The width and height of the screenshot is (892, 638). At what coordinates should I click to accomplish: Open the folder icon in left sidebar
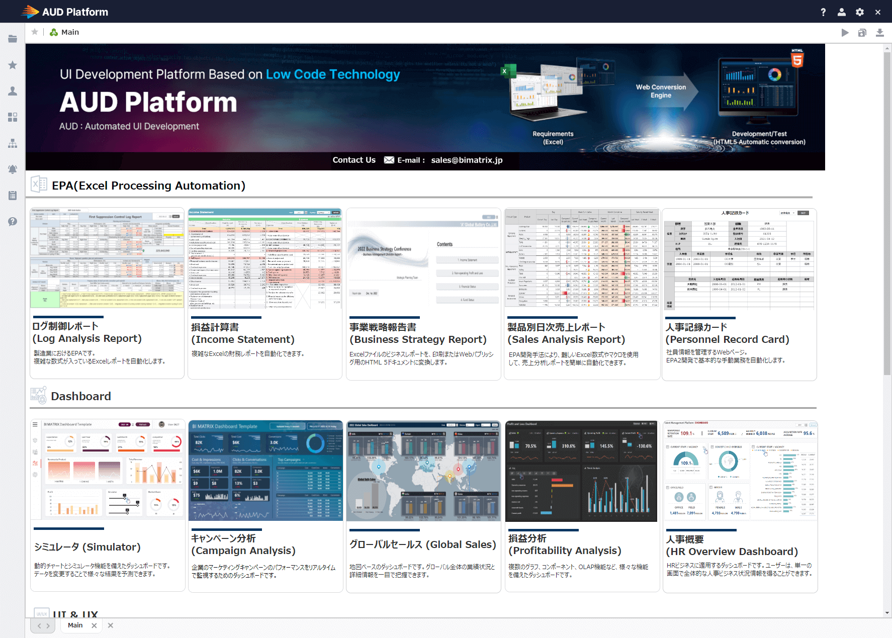(13, 39)
